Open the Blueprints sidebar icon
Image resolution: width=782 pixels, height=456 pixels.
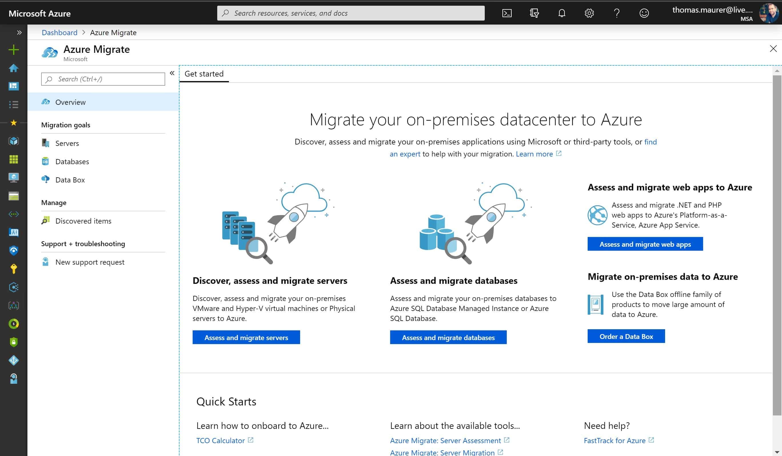[14, 232]
